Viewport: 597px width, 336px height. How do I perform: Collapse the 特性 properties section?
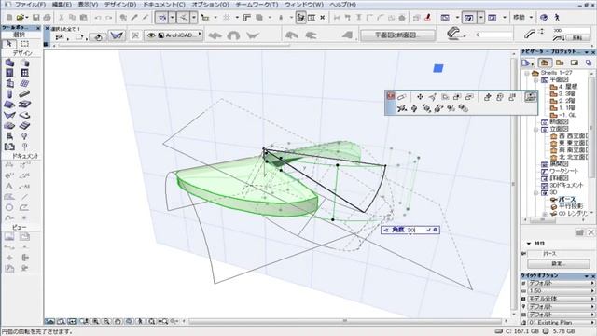(x=529, y=244)
